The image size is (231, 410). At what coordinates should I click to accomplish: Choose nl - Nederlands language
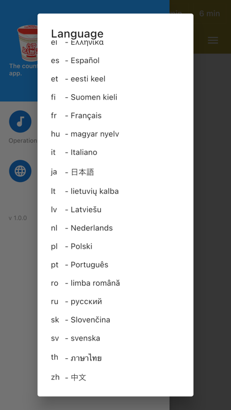115,228
